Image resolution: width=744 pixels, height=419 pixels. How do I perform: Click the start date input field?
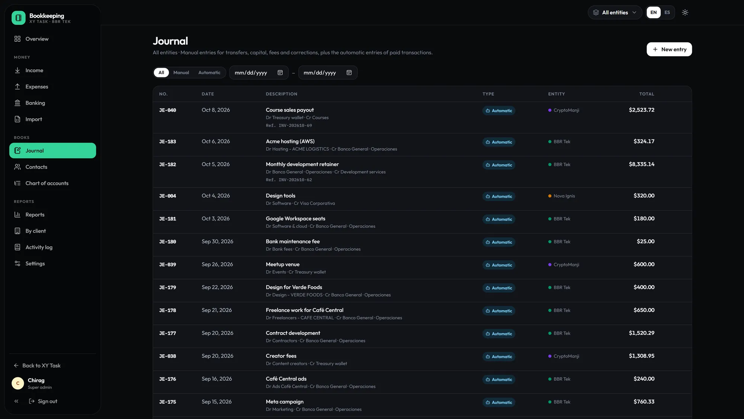pos(259,73)
